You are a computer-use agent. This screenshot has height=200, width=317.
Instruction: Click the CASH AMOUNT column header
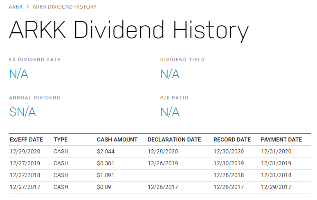click(x=117, y=140)
